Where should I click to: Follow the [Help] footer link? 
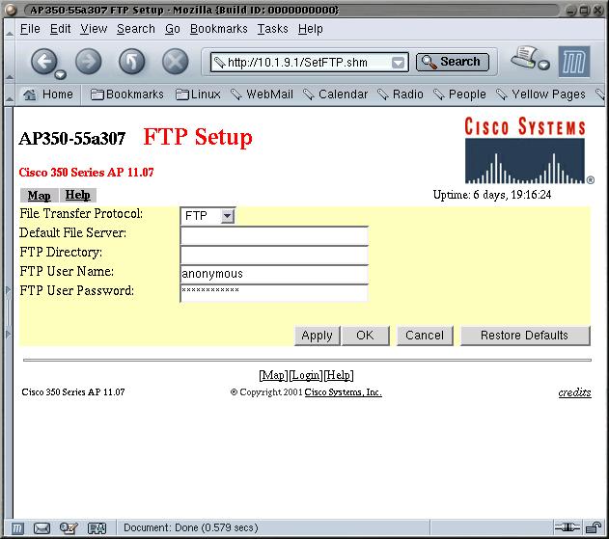[339, 375]
